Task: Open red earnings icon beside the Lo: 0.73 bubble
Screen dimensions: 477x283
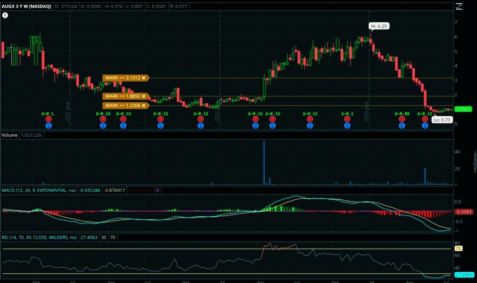Action: click(x=425, y=119)
